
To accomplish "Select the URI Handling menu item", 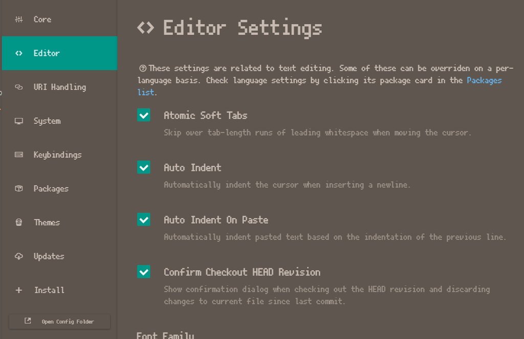I will (x=59, y=87).
